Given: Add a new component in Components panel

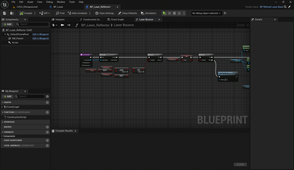Looking at the screenshot, I should click(7, 24).
